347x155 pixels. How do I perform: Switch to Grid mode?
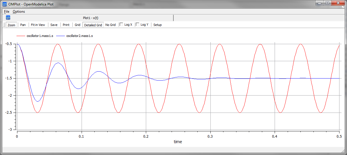coord(78,25)
